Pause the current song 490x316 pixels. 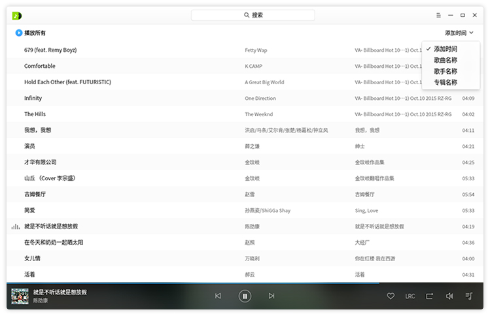pos(245,296)
